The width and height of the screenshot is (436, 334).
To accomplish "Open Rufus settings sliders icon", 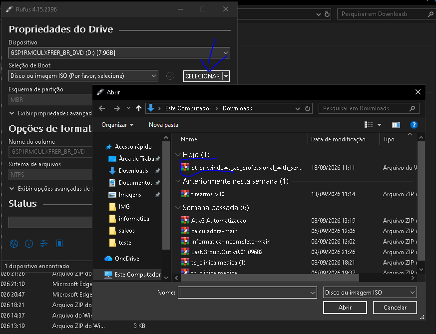I will click(44, 244).
